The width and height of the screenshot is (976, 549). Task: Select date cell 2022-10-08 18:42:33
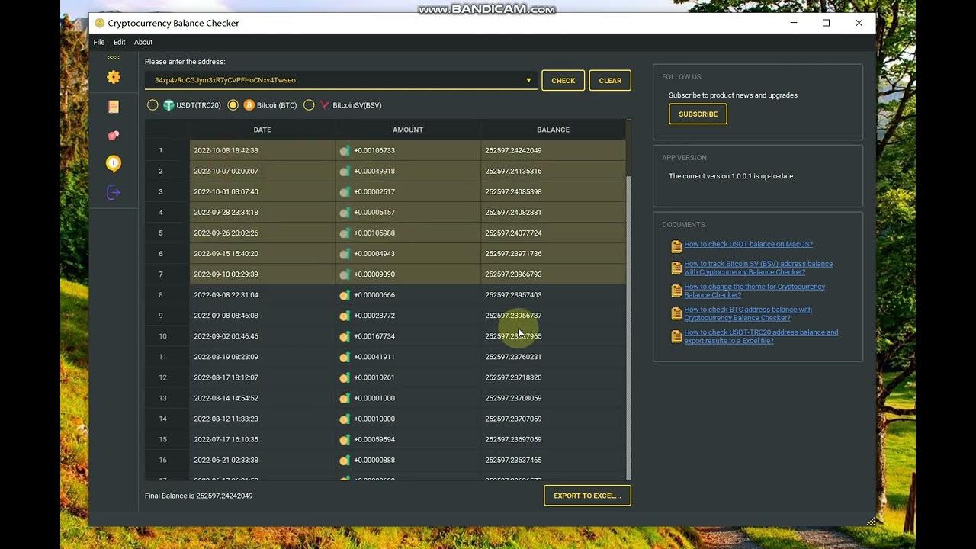click(262, 151)
